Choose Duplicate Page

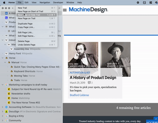(x=37, y=24)
